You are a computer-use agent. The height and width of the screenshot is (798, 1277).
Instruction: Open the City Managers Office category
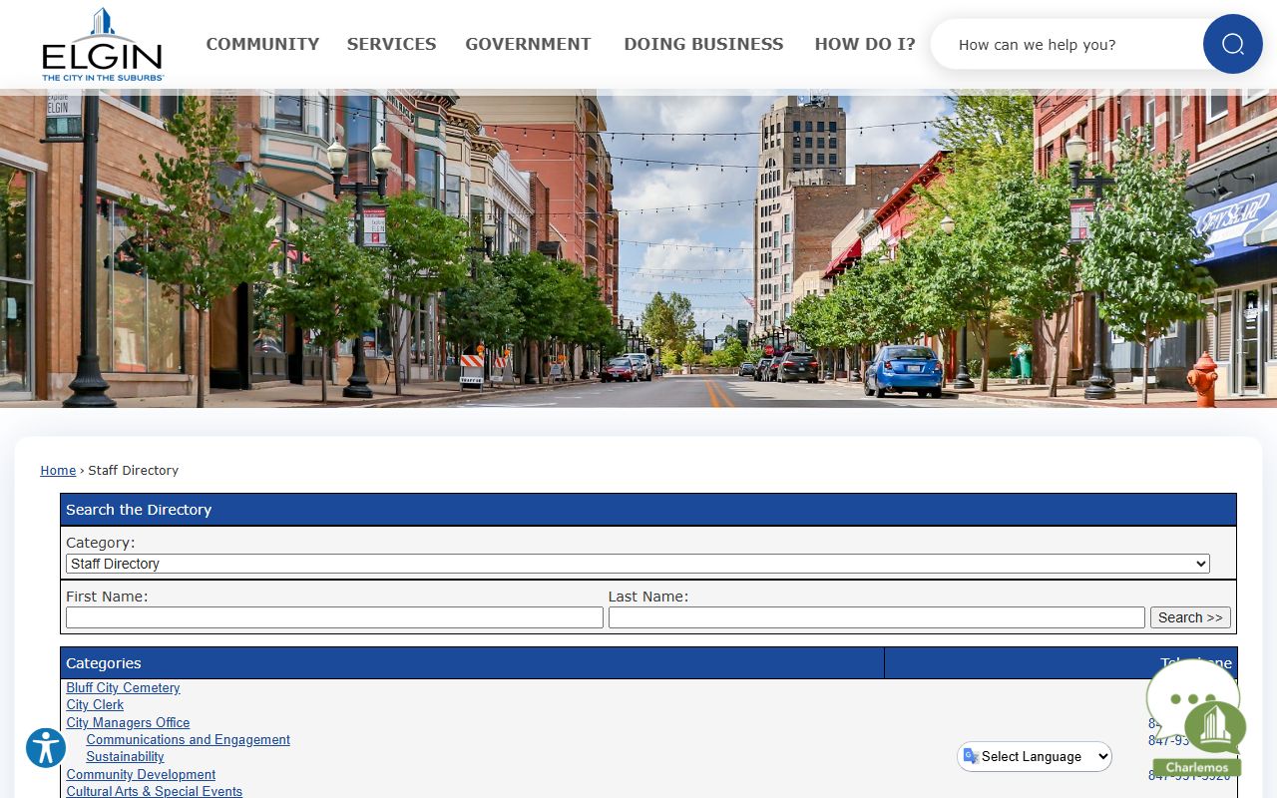128,722
